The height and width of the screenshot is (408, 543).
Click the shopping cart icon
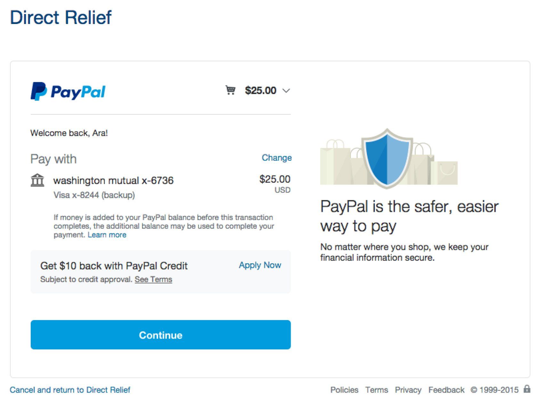[x=230, y=90]
